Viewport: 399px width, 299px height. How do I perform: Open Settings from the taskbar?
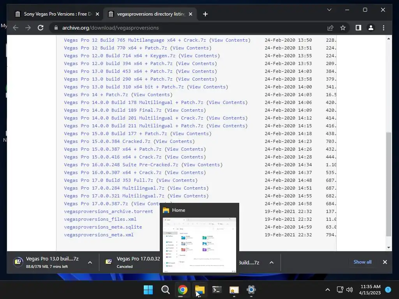(251, 290)
